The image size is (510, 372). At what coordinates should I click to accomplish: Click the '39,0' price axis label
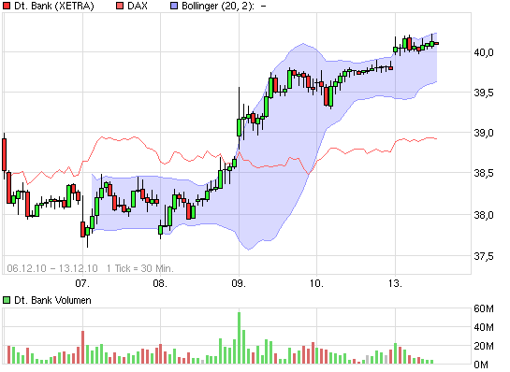(484, 133)
